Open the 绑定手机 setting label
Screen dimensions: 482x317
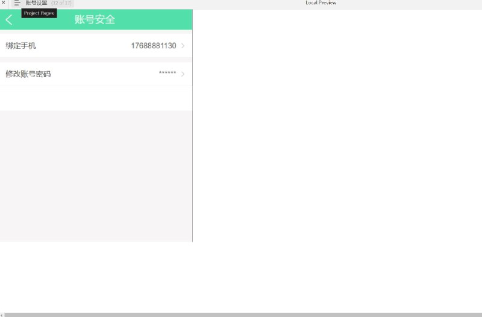click(21, 46)
